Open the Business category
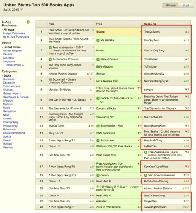The image size is (196, 213). coord(9,79)
